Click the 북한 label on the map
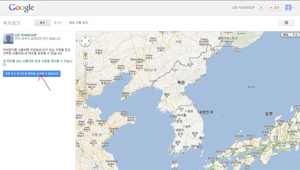The image size is (300, 170). [181, 82]
